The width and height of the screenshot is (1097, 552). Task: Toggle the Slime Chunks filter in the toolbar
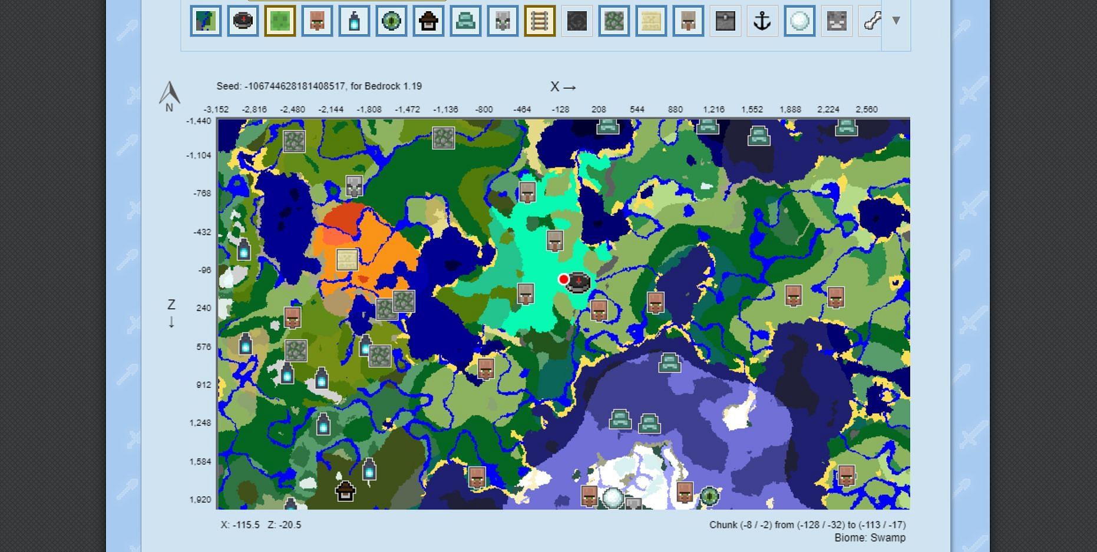(x=280, y=21)
